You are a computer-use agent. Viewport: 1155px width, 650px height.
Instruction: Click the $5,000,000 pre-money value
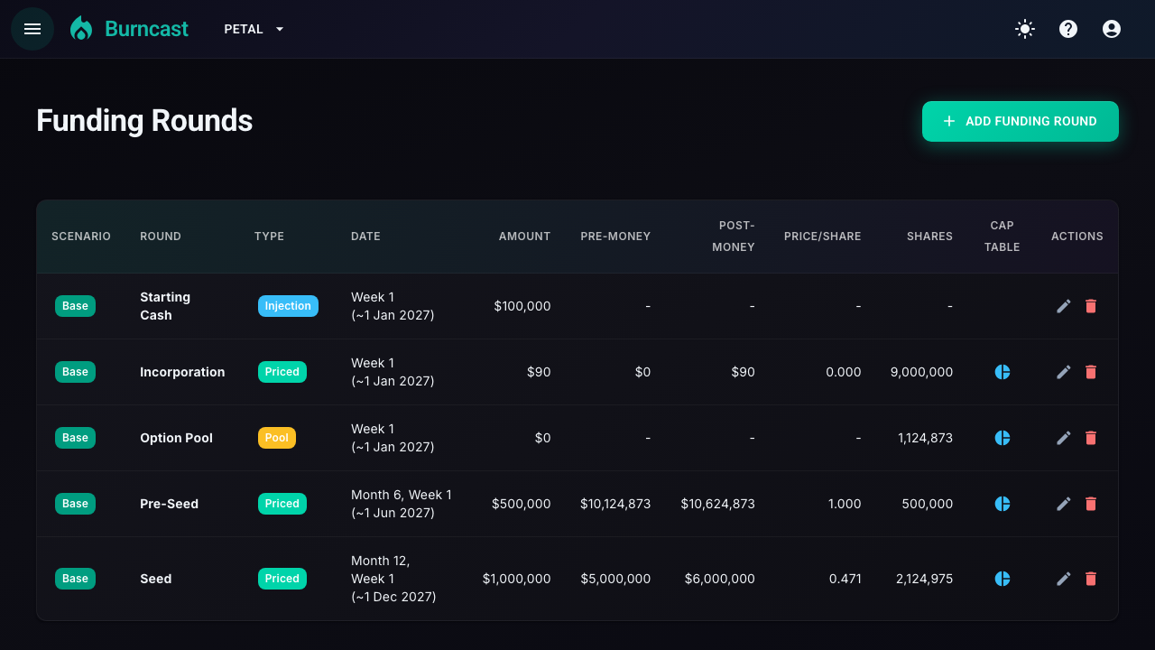pyautogui.click(x=615, y=579)
